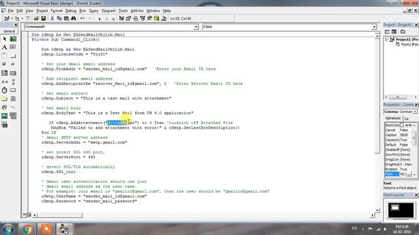Click the Properties Window toolbar icon

pyautogui.click(x=128, y=18)
